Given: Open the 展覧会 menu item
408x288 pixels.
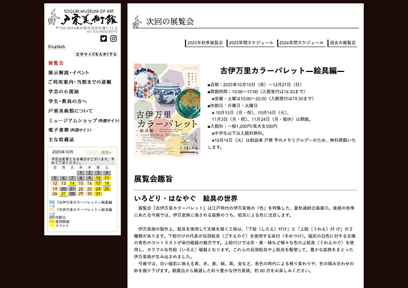Looking at the screenshot, I should [56, 63].
